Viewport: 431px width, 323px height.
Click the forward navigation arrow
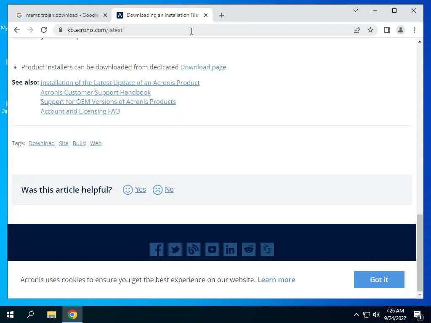tap(30, 30)
